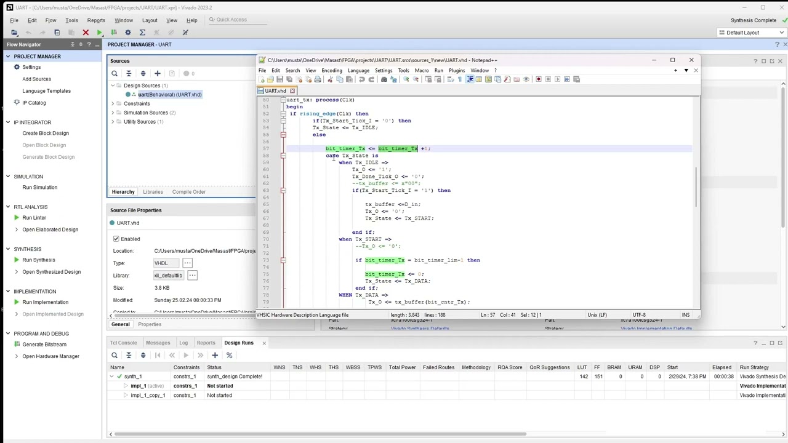
Task: Click Zoom In icon in Notepad++ toolbar
Action: click(406, 79)
